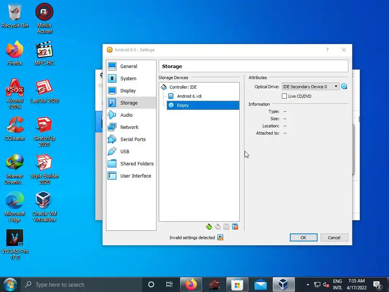Open the Display settings category
This screenshot has width=389, height=292.
(x=131, y=90)
